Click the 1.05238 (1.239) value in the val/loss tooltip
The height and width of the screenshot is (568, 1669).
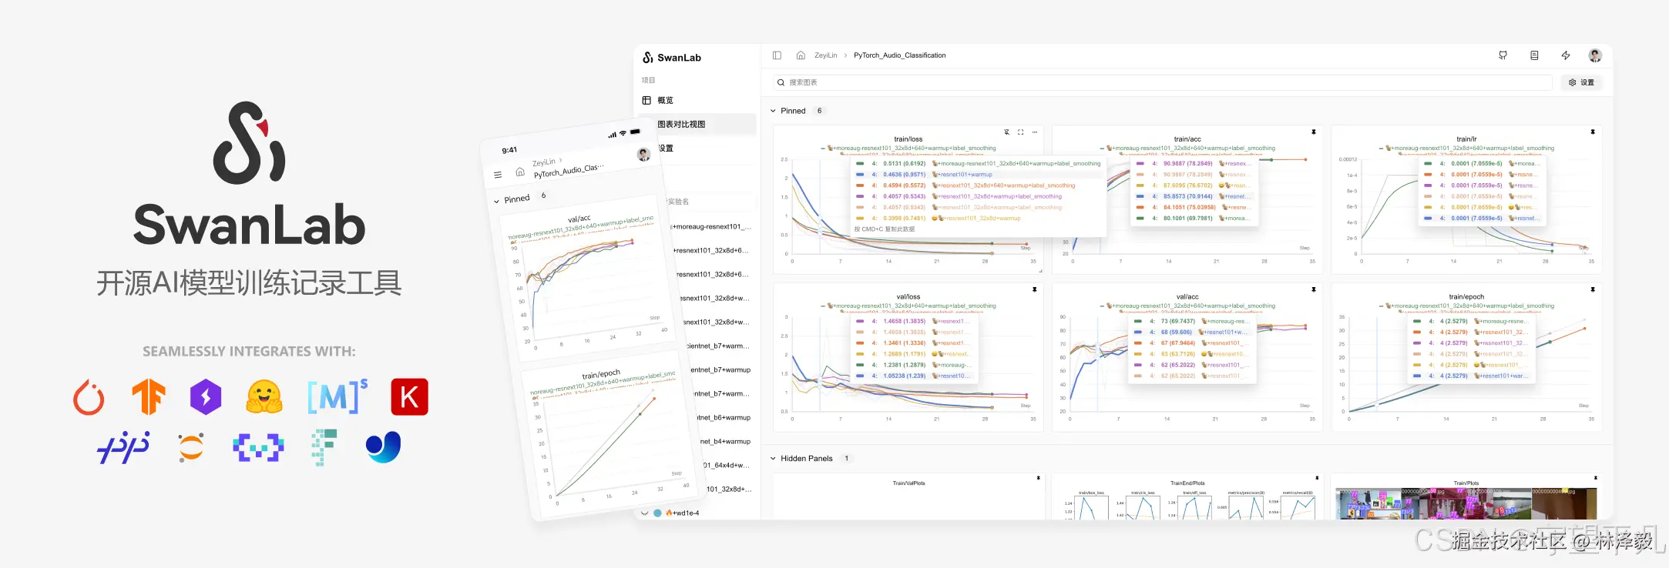point(904,376)
